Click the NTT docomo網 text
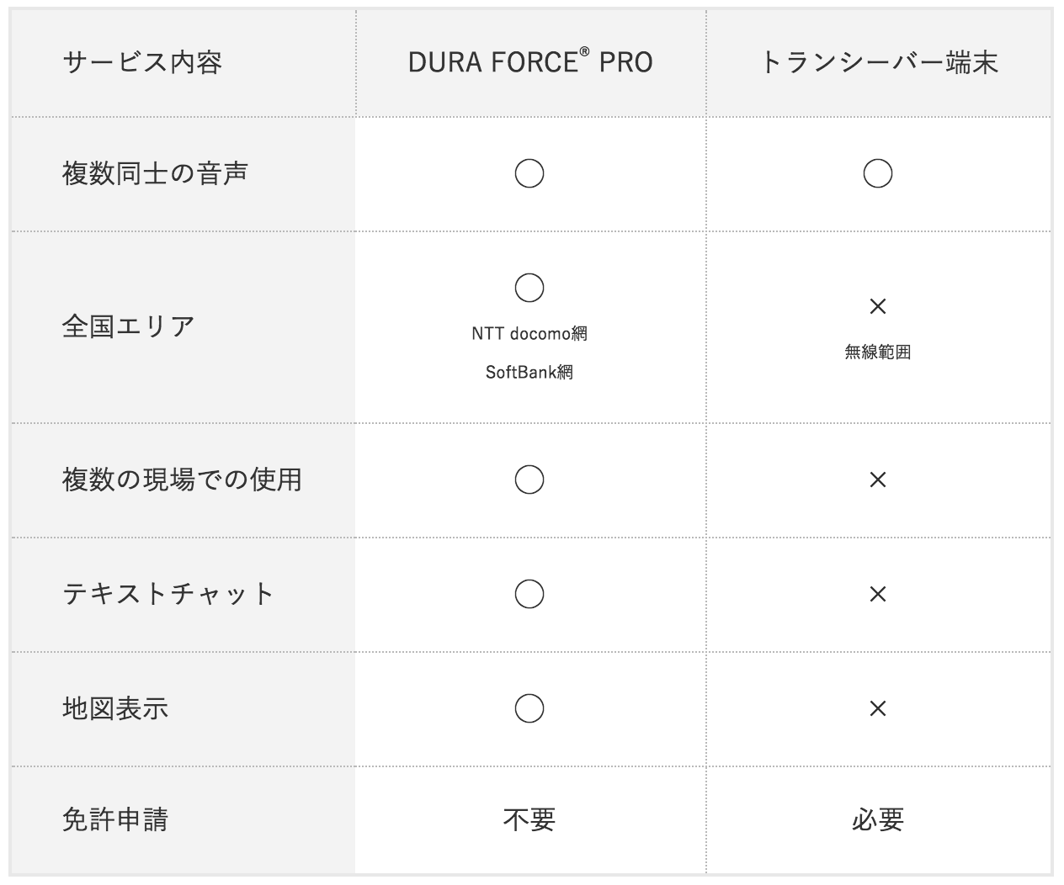1064x885 pixels. pos(529,333)
